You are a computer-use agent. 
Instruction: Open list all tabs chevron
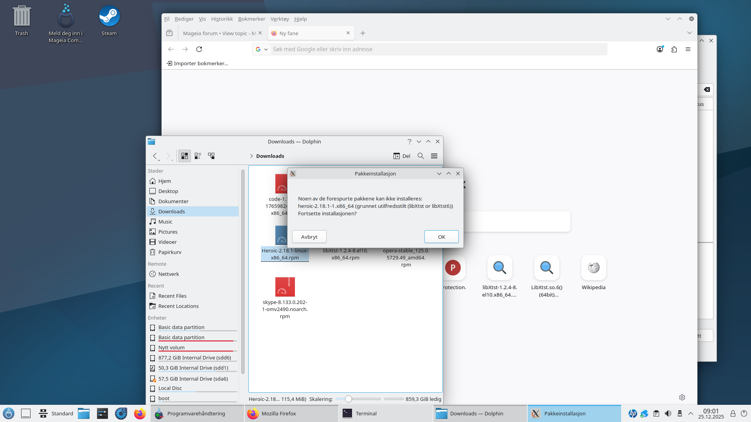point(690,33)
